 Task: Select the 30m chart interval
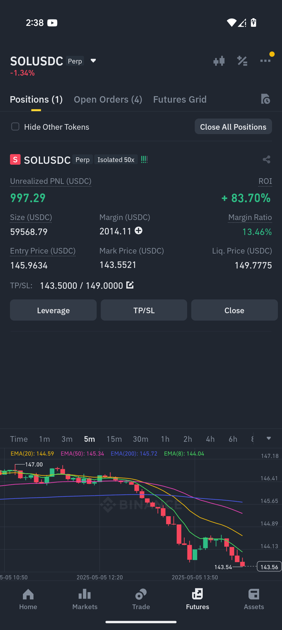[140, 439]
